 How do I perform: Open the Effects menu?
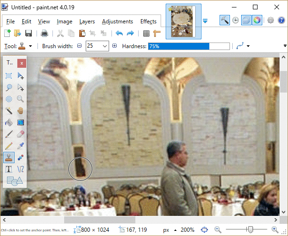148,21
